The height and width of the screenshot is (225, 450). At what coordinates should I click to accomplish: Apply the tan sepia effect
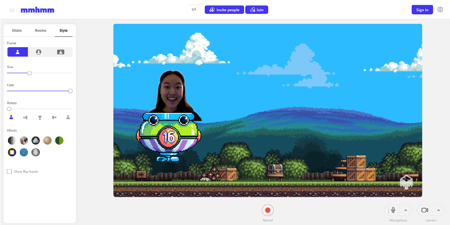coord(47,141)
